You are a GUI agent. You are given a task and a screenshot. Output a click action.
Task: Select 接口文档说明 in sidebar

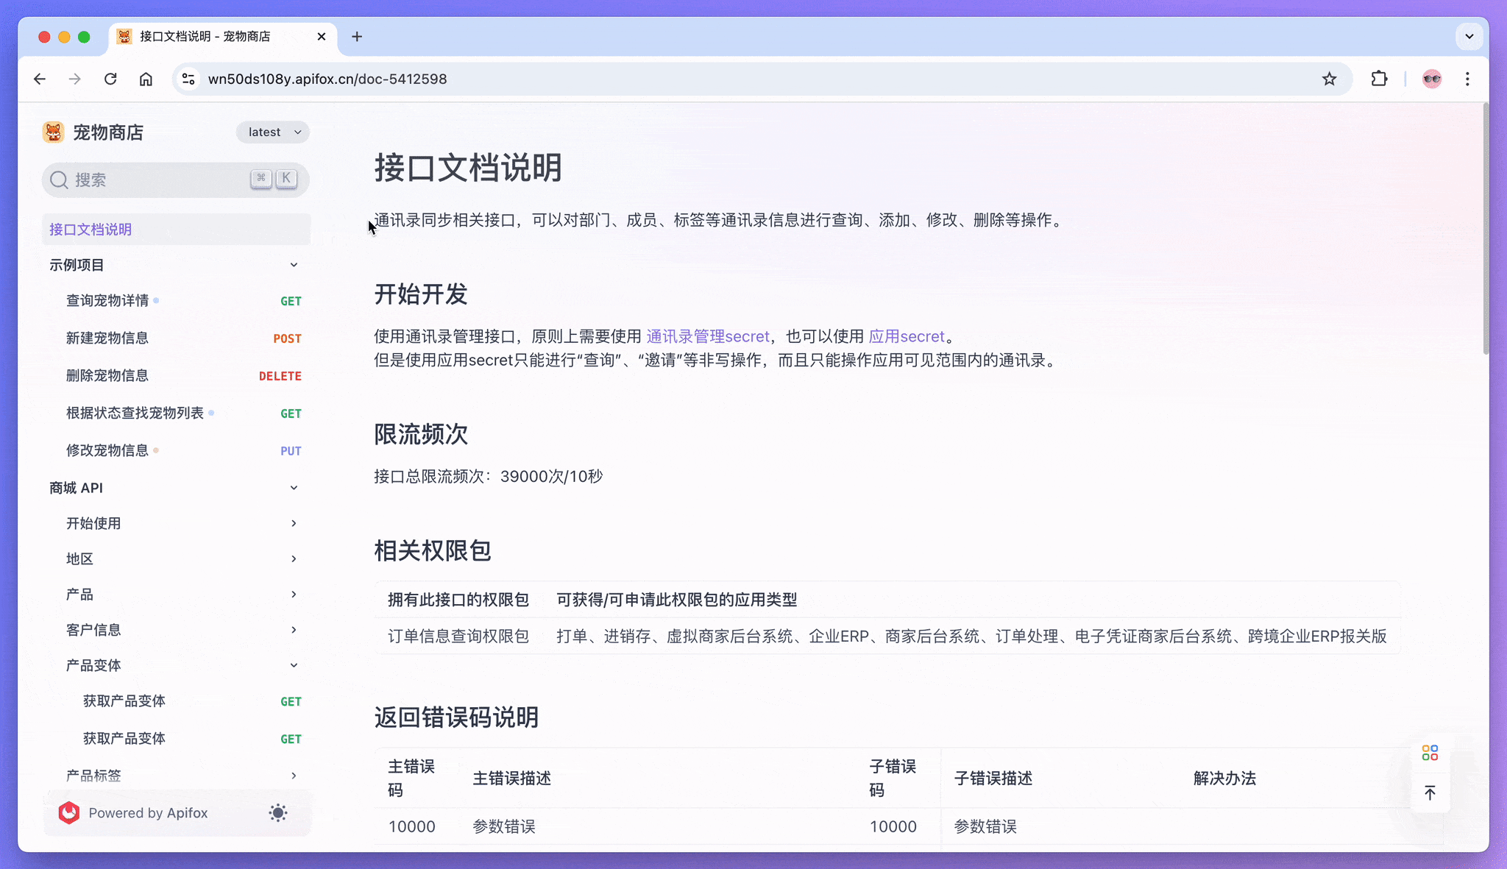pyautogui.click(x=91, y=230)
